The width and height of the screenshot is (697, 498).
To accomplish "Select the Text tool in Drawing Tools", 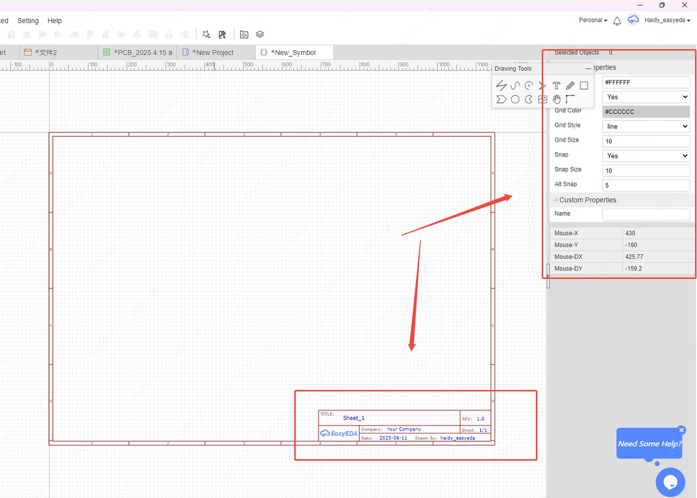I will click(x=556, y=86).
